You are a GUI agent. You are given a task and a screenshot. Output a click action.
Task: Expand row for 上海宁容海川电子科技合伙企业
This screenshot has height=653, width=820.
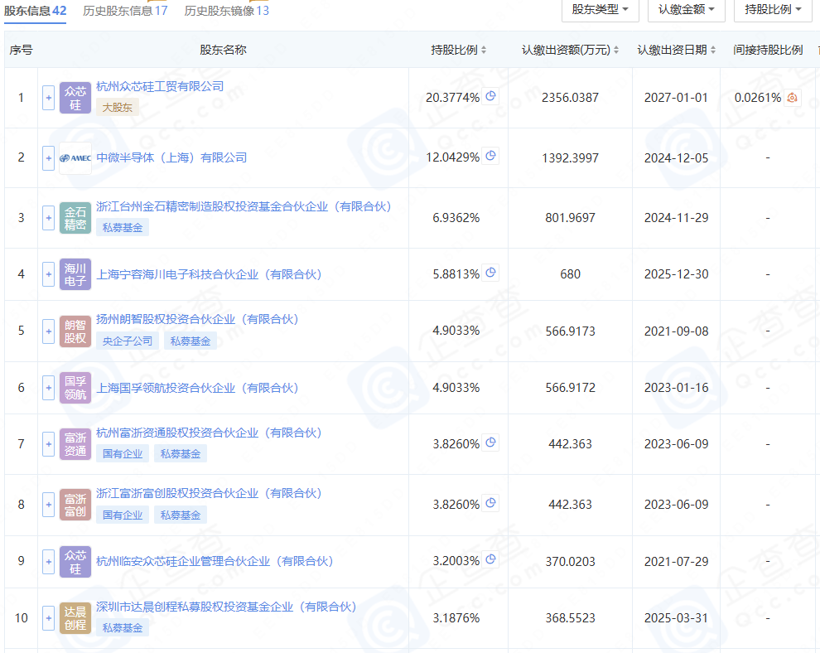(x=49, y=274)
